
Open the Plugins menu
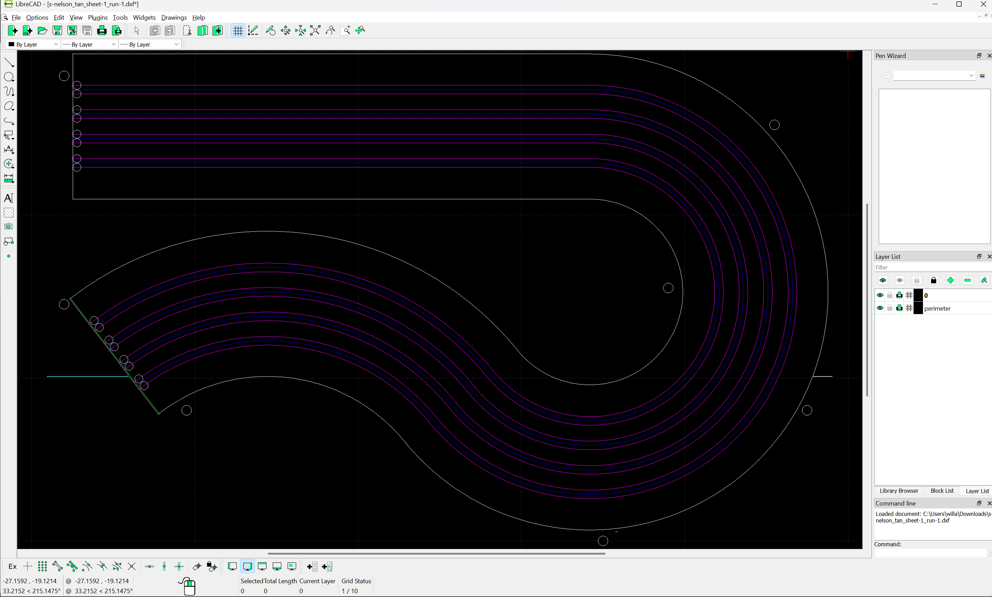pyautogui.click(x=98, y=17)
